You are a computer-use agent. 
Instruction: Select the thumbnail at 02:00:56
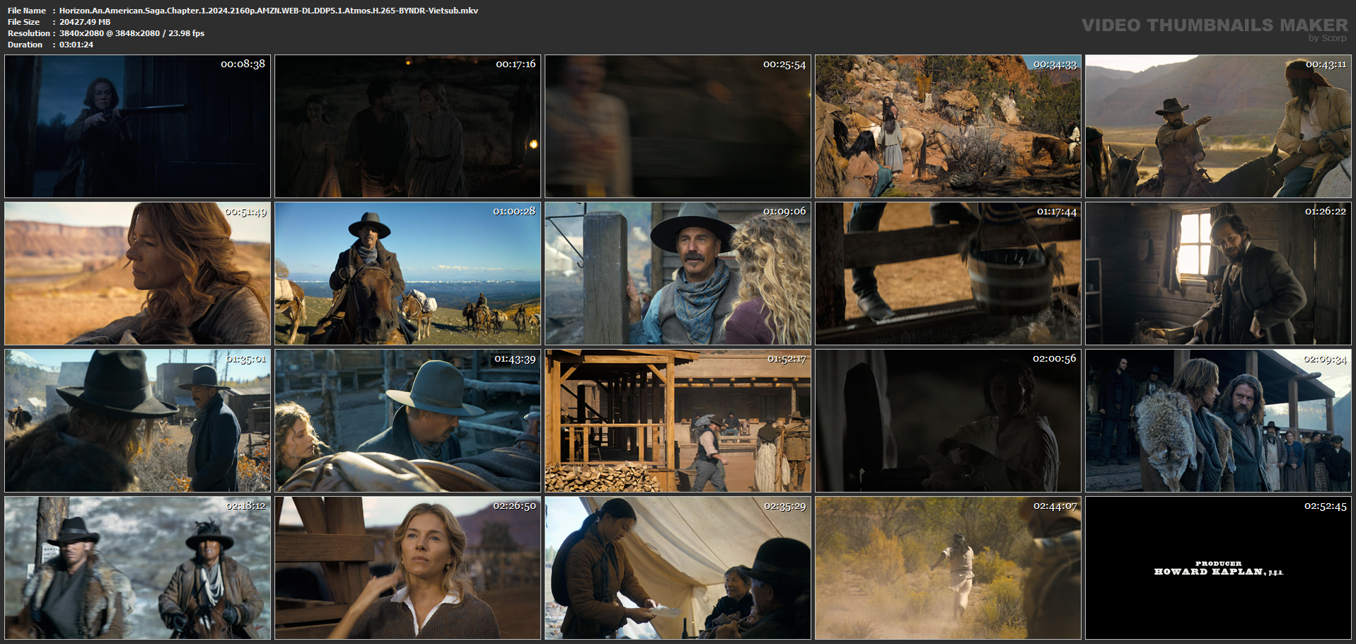tap(948, 421)
